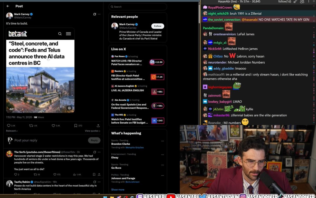Open The Serfs profile avatar
Screen dimensions: 316x198
tap(9, 154)
